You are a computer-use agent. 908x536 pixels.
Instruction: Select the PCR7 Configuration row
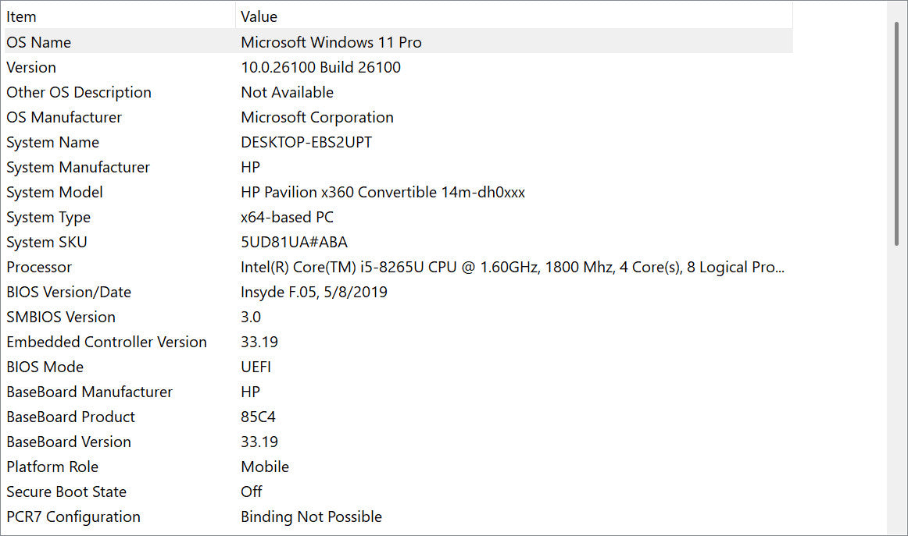pyautogui.click(x=73, y=516)
